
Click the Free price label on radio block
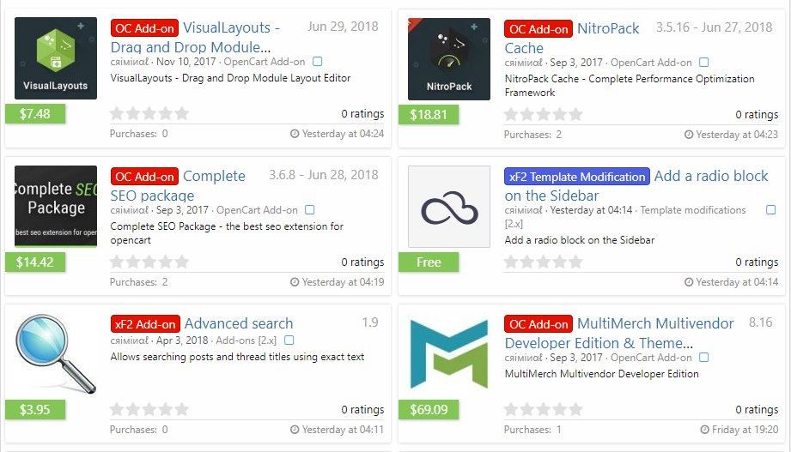[x=429, y=262]
